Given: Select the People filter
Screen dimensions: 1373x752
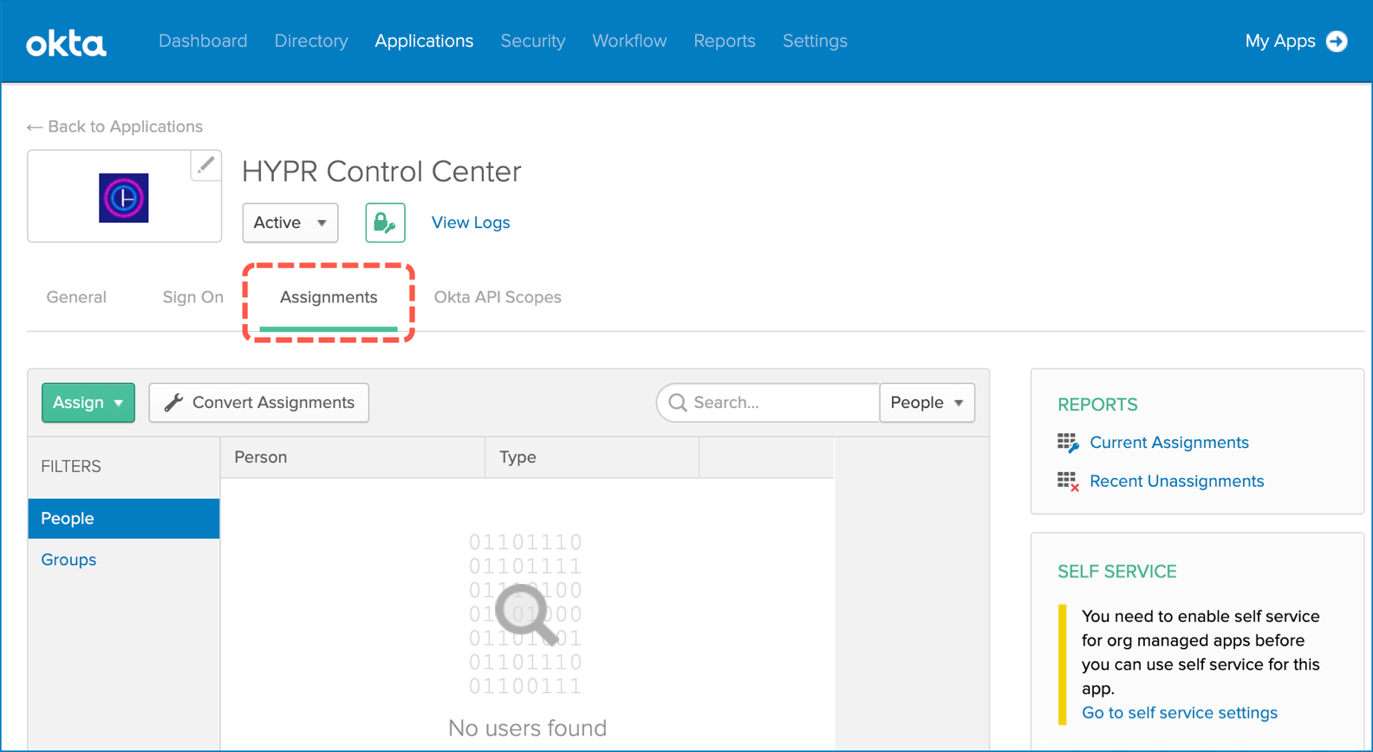Looking at the screenshot, I should click(124, 518).
